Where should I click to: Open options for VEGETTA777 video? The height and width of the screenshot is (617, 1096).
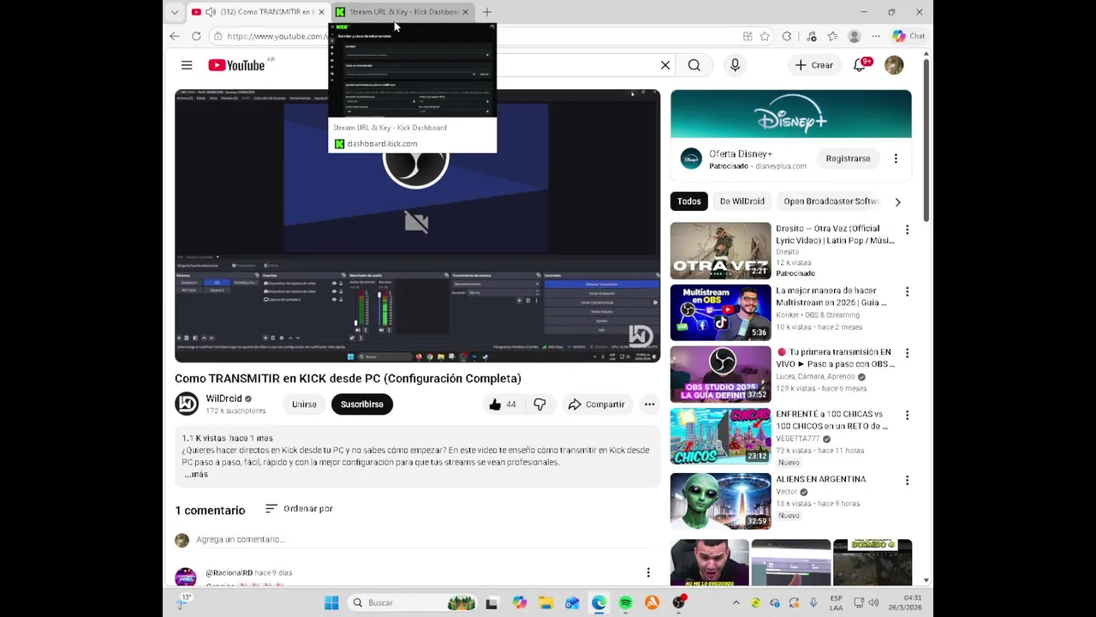coord(907,415)
